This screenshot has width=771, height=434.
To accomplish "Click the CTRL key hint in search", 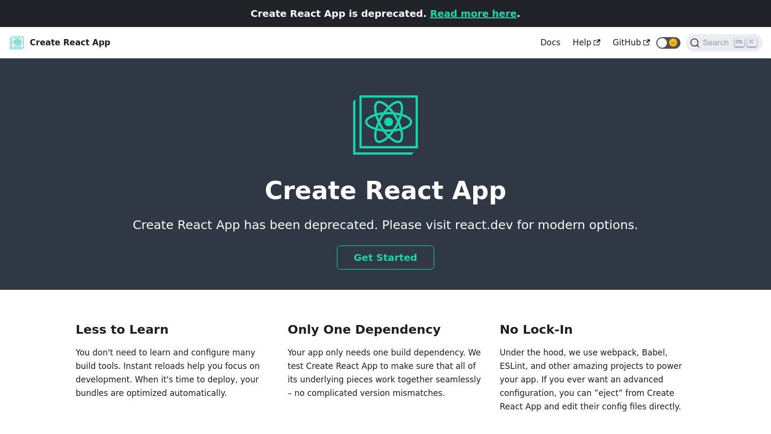I will [739, 42].
